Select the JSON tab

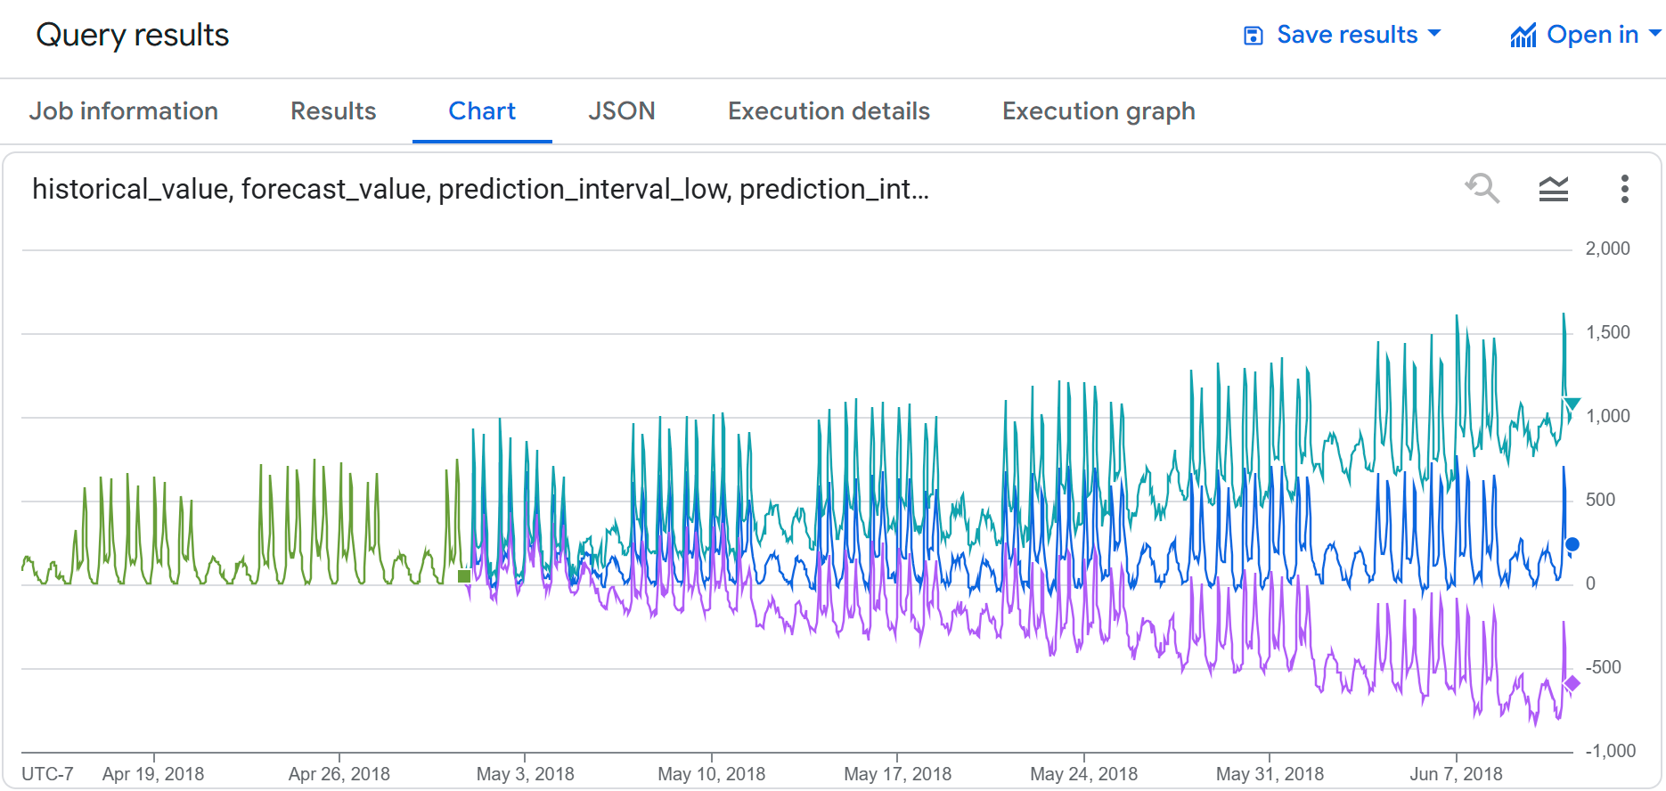pyautogui.click(x=621, y=111)
